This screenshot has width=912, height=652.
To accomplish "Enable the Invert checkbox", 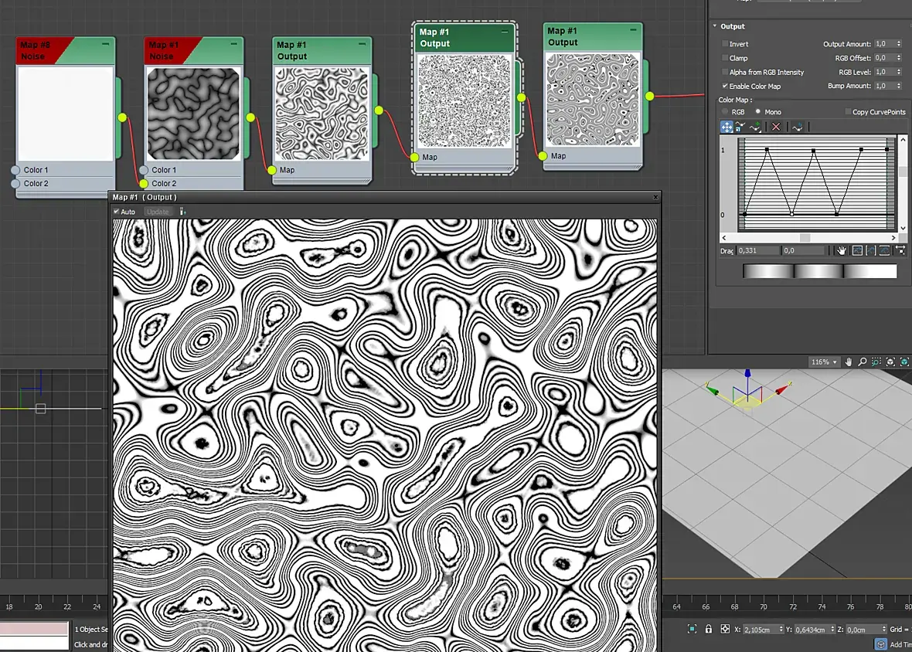I will coord(725,44).
